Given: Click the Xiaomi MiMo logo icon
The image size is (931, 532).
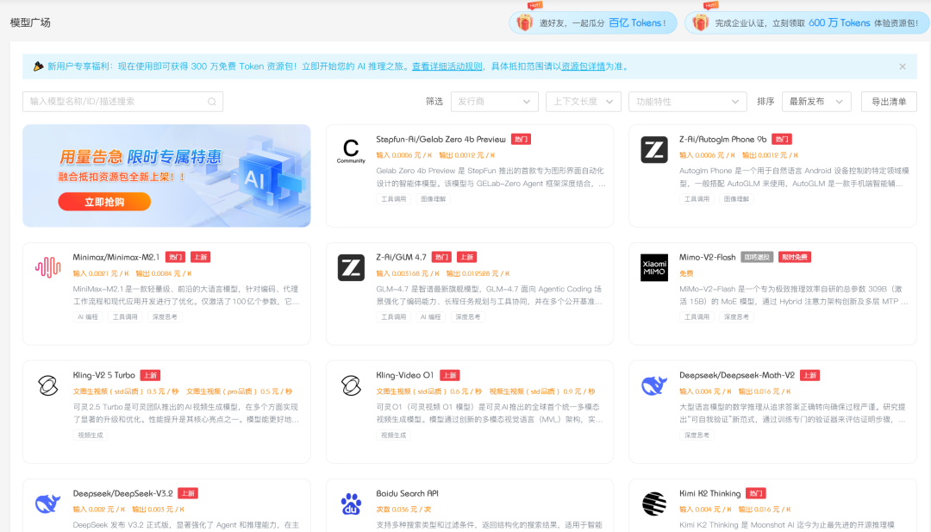Looking at the screenshot, I should (654, 268).
